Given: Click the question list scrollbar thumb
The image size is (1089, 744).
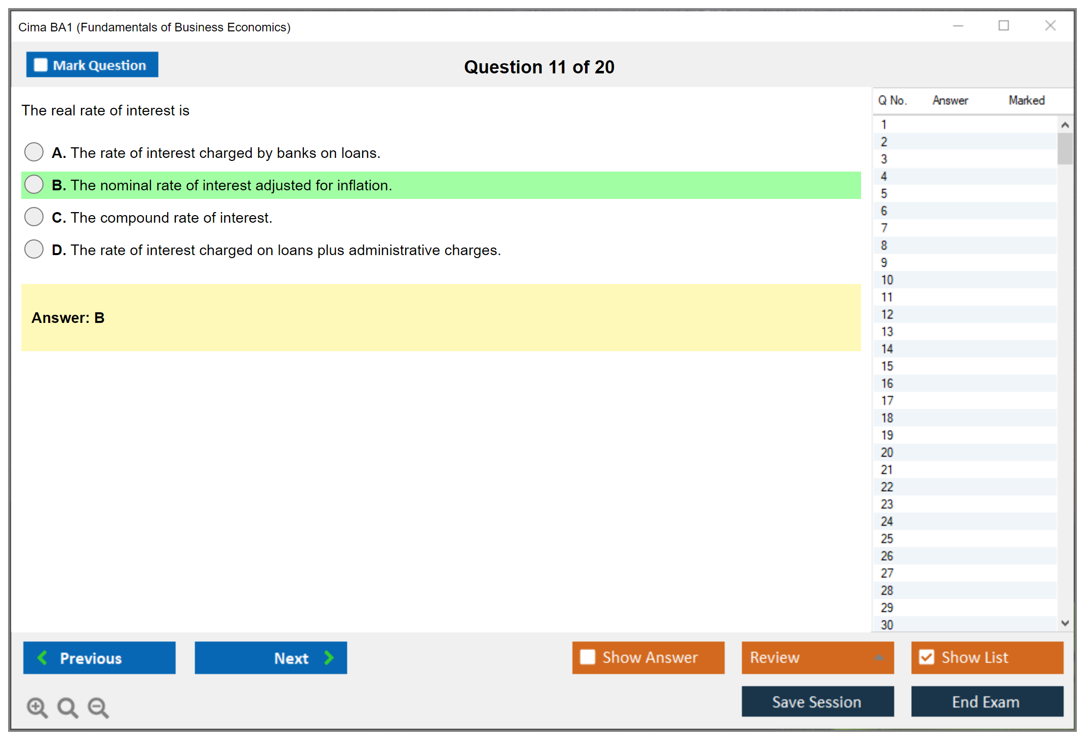Looking at the screenshot, I should pos(1065,148).
